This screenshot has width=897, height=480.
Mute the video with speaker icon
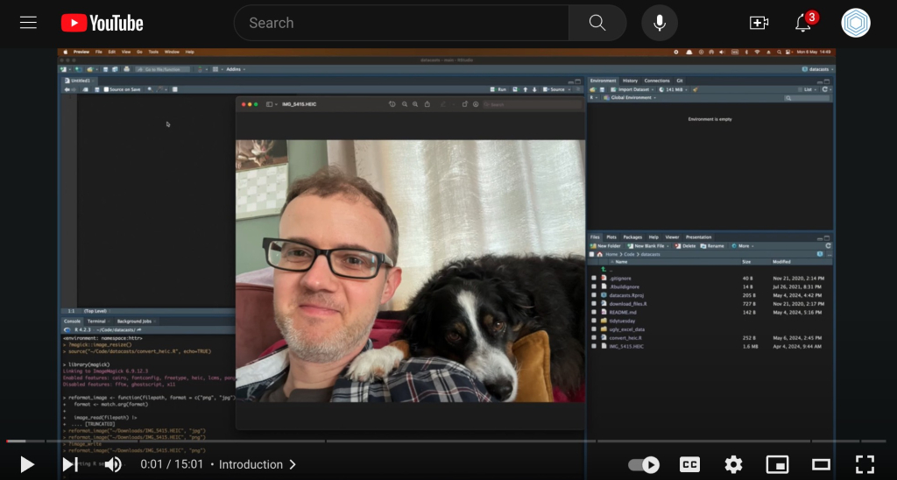coord(113,464)
